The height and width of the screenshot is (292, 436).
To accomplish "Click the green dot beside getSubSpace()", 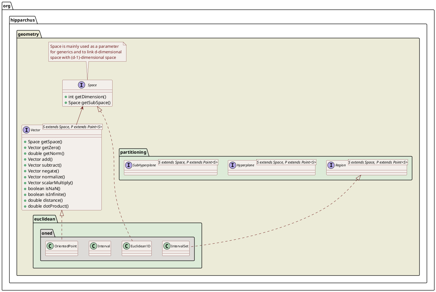I will [x=66, y=103].
